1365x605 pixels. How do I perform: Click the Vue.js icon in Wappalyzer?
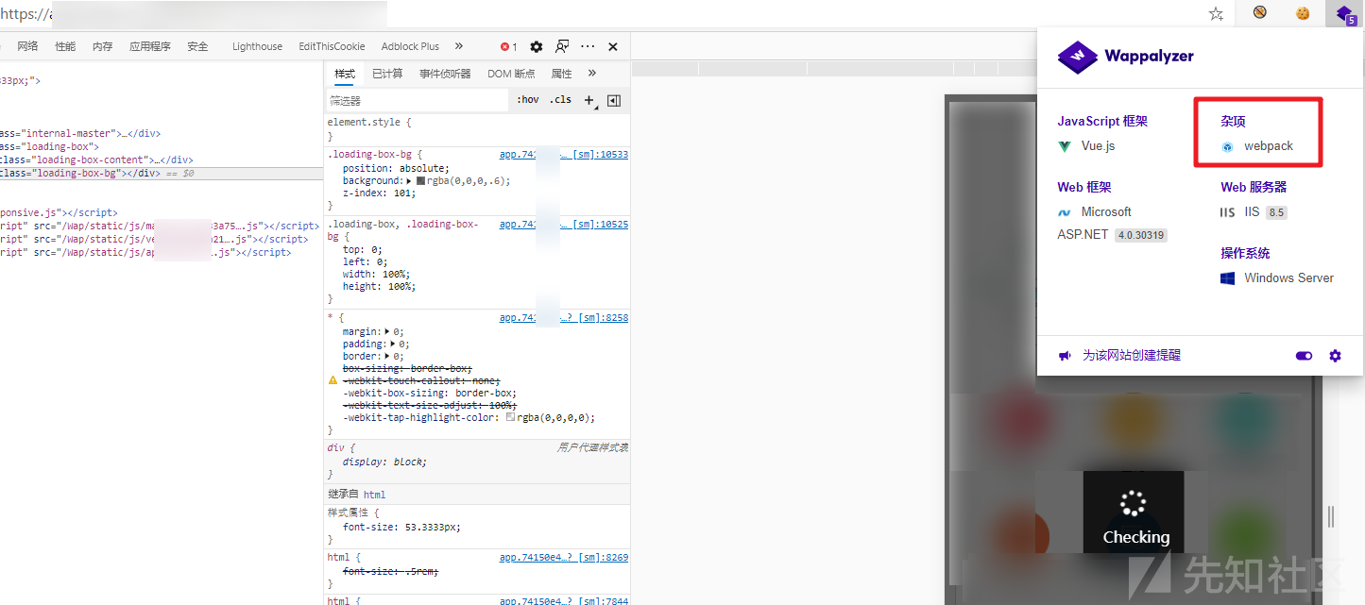point(1065,146)
